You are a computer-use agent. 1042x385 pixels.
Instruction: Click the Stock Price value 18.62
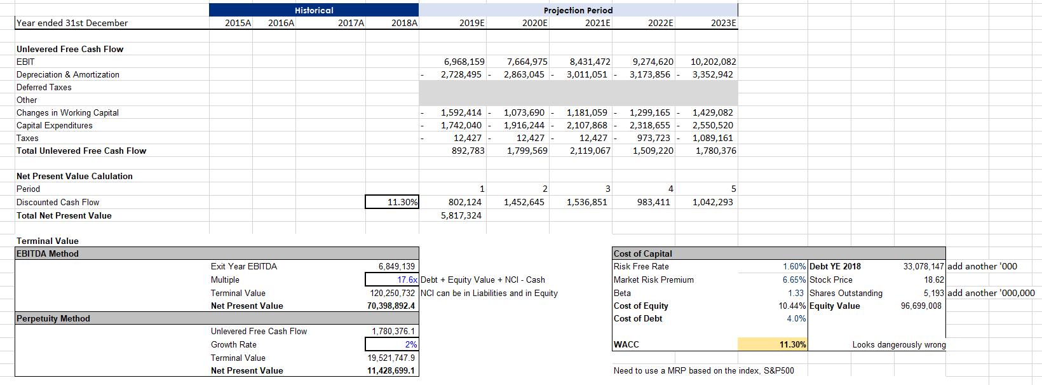click(933, 280)
